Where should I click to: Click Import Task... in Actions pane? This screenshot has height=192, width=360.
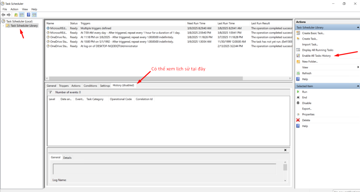point(310,45)
